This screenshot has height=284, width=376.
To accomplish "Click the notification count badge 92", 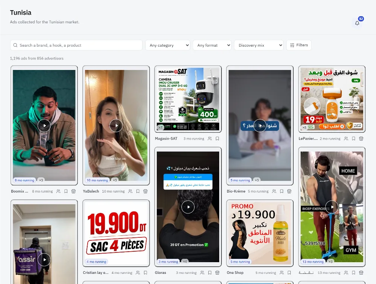I will (361, 19).
